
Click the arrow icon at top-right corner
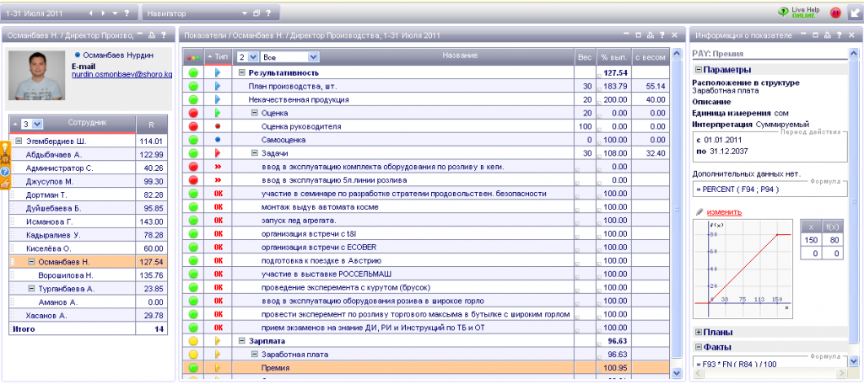coord(854,13)
